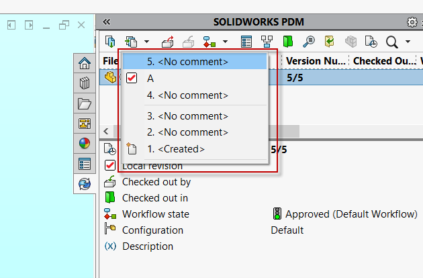
Task: Select version 1 <Created> entry
Action: click(195, 149)
